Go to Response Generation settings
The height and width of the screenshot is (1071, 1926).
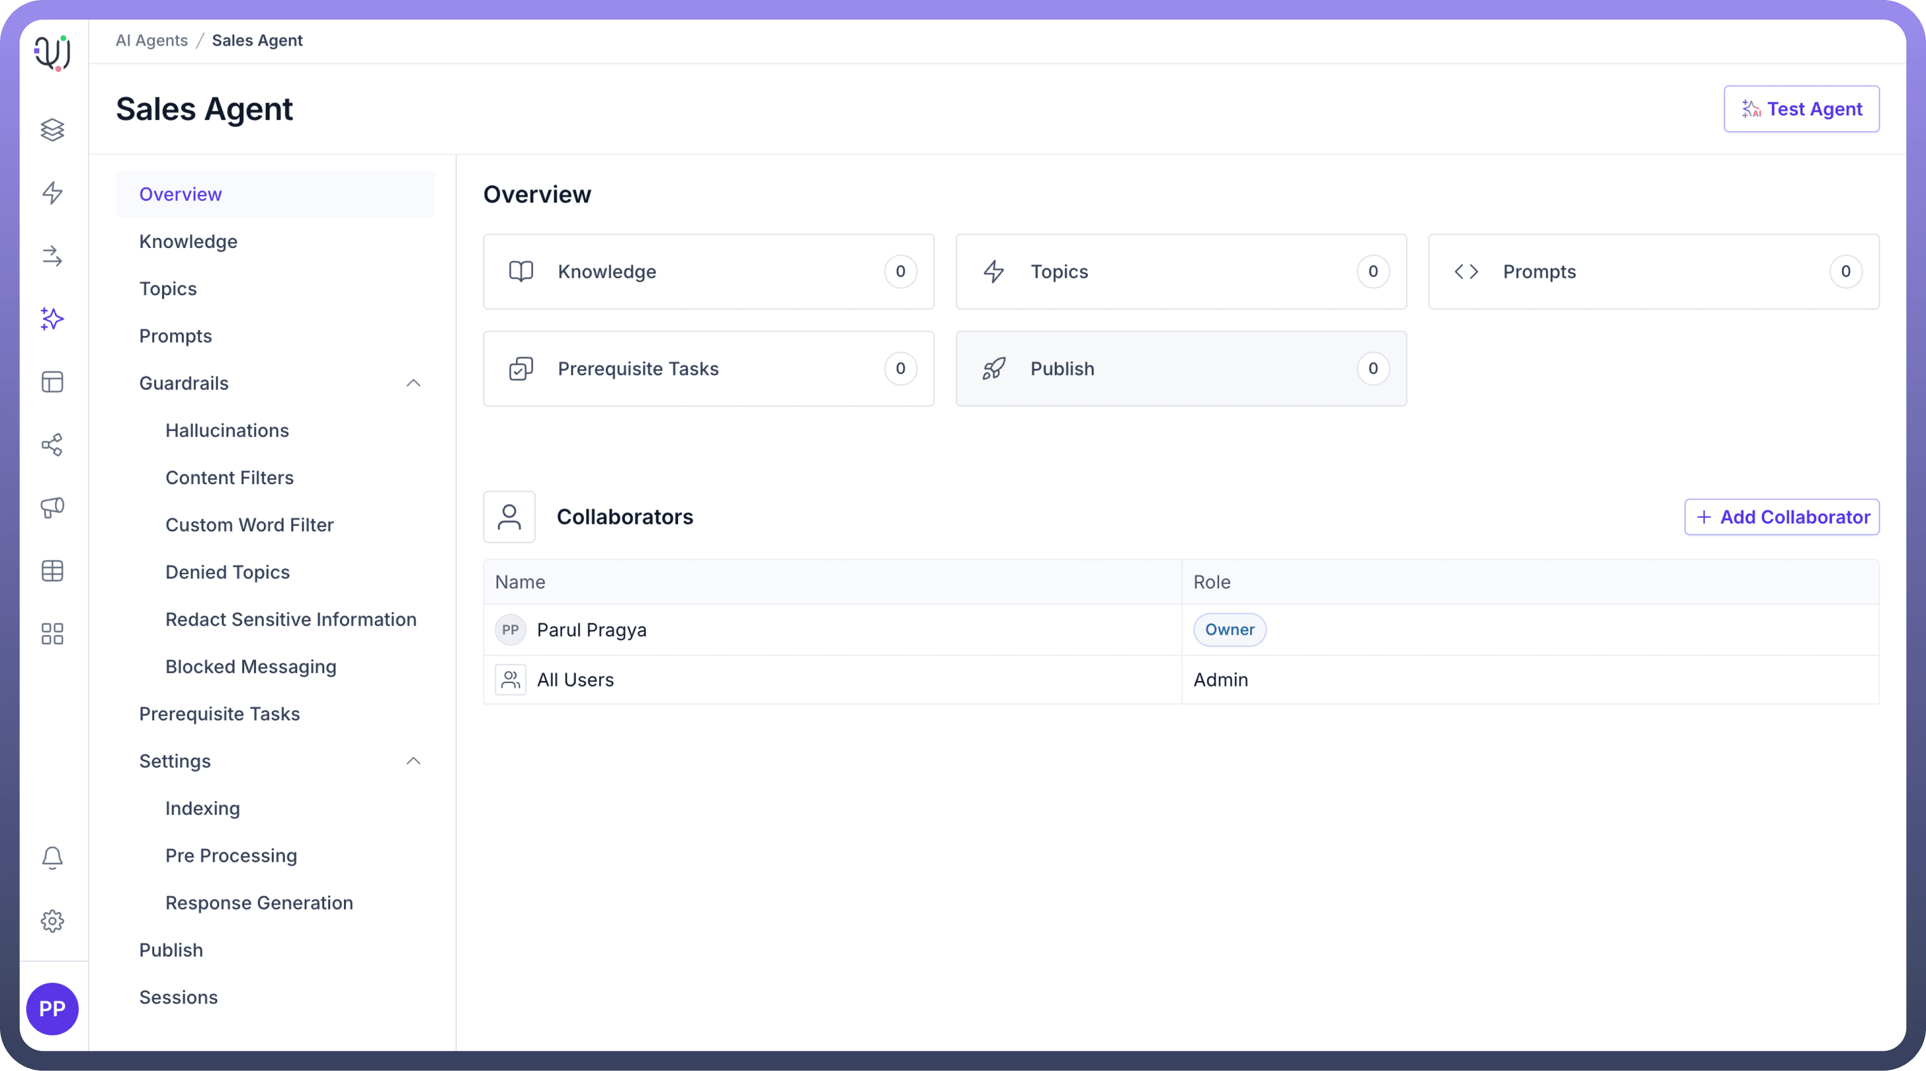(x=259, y=903)
